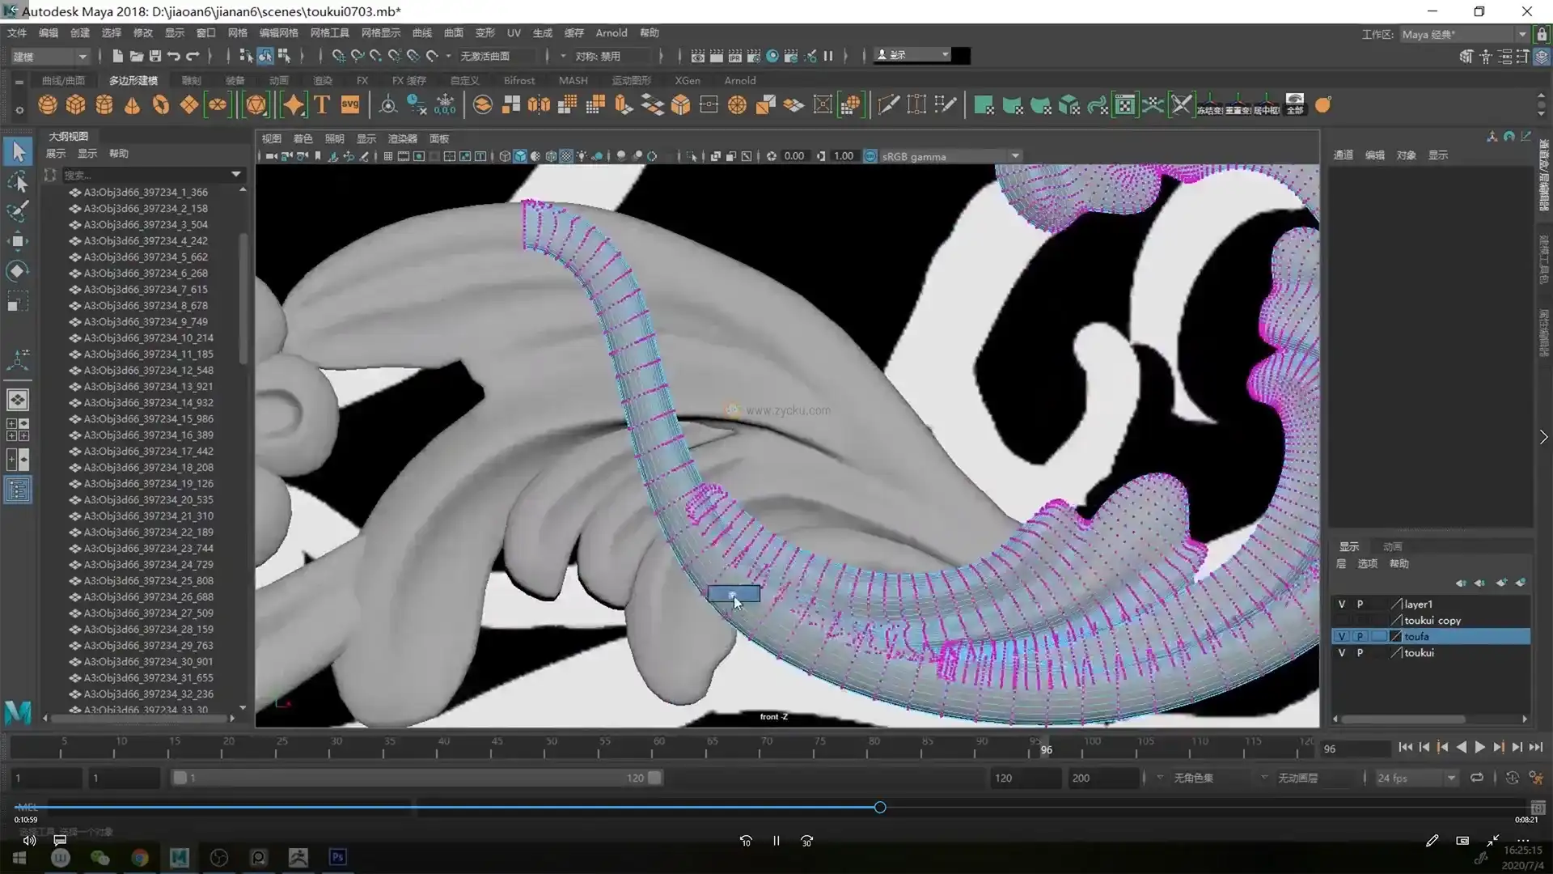Image resolution: width=1553 pixels, height=874 pixels.
Task: Toggle visibility of toukui copy layer
Action: [x=1342, y=621]
